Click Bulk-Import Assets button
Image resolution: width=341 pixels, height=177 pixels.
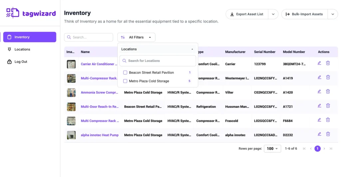[x=304, y=14]
